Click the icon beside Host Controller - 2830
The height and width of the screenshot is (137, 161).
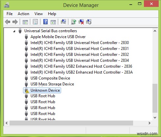(x=26, y=43)
